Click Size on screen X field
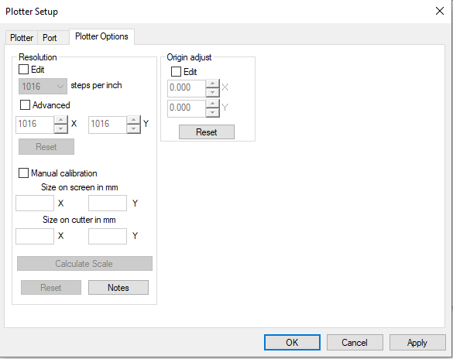Image resolution: width=453 pixels, height=359 pixels. coord(35,203)
